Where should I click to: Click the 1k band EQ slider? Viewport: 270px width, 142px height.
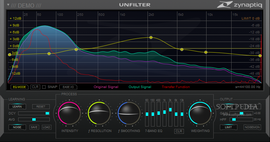coord(164,114)
